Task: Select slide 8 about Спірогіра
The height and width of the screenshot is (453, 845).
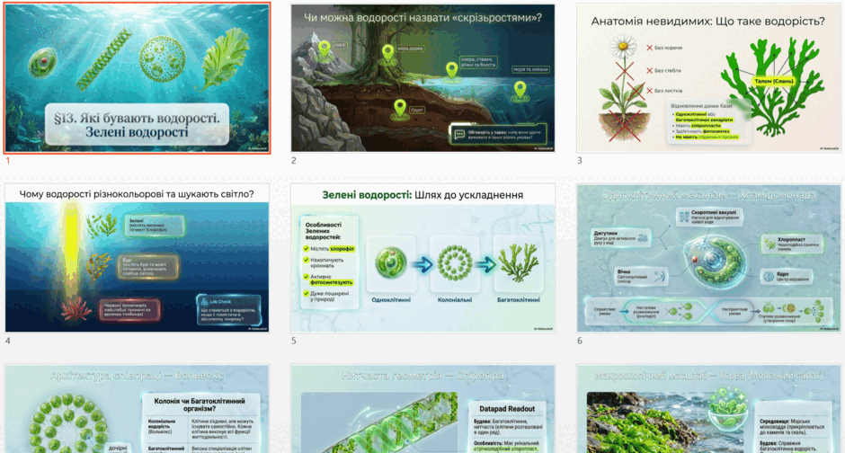Action: pos(423,409)
